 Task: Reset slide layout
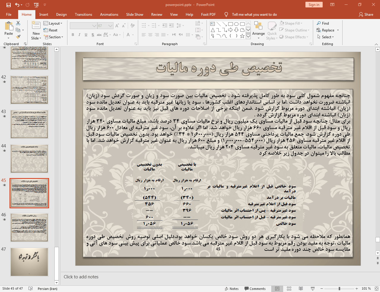point(51,30)
